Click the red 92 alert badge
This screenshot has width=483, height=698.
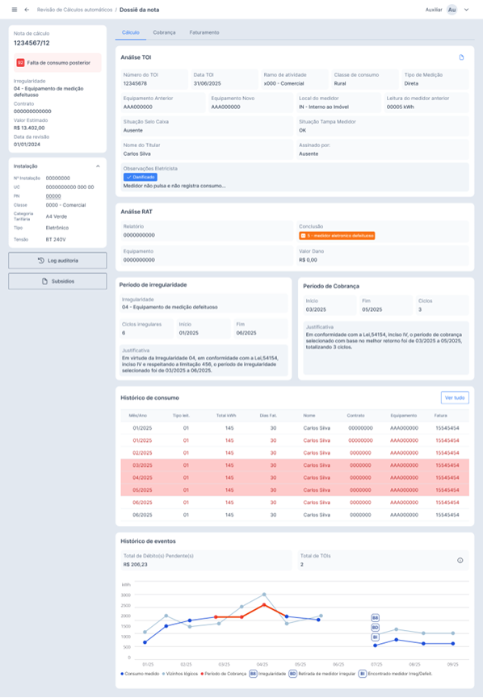pos(20,63)
